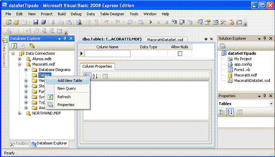The height and width of the screenshot is (157, 275).
Task: Open the Table Designer menu
Action: click(112, 14)
